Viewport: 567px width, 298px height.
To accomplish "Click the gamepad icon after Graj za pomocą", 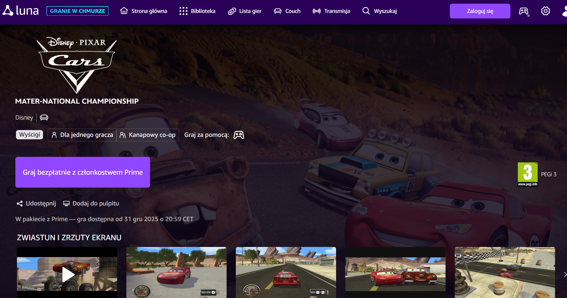I will [239, 135].
